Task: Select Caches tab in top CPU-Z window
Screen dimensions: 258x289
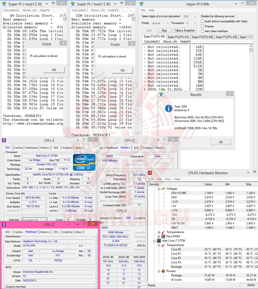Action: click(18, 148)
